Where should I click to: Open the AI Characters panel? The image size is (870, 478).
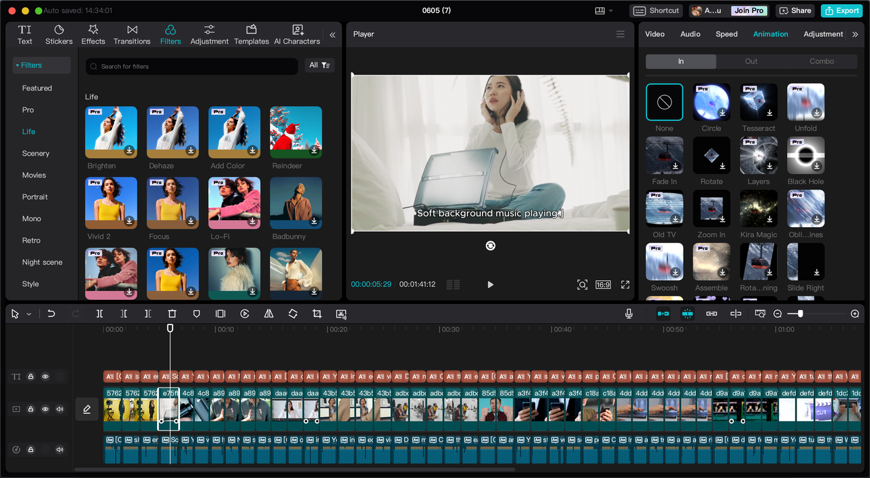tap(297, 35)
